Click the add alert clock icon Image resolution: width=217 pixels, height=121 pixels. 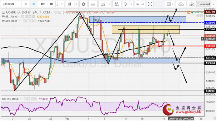click(x=117, y=4)
